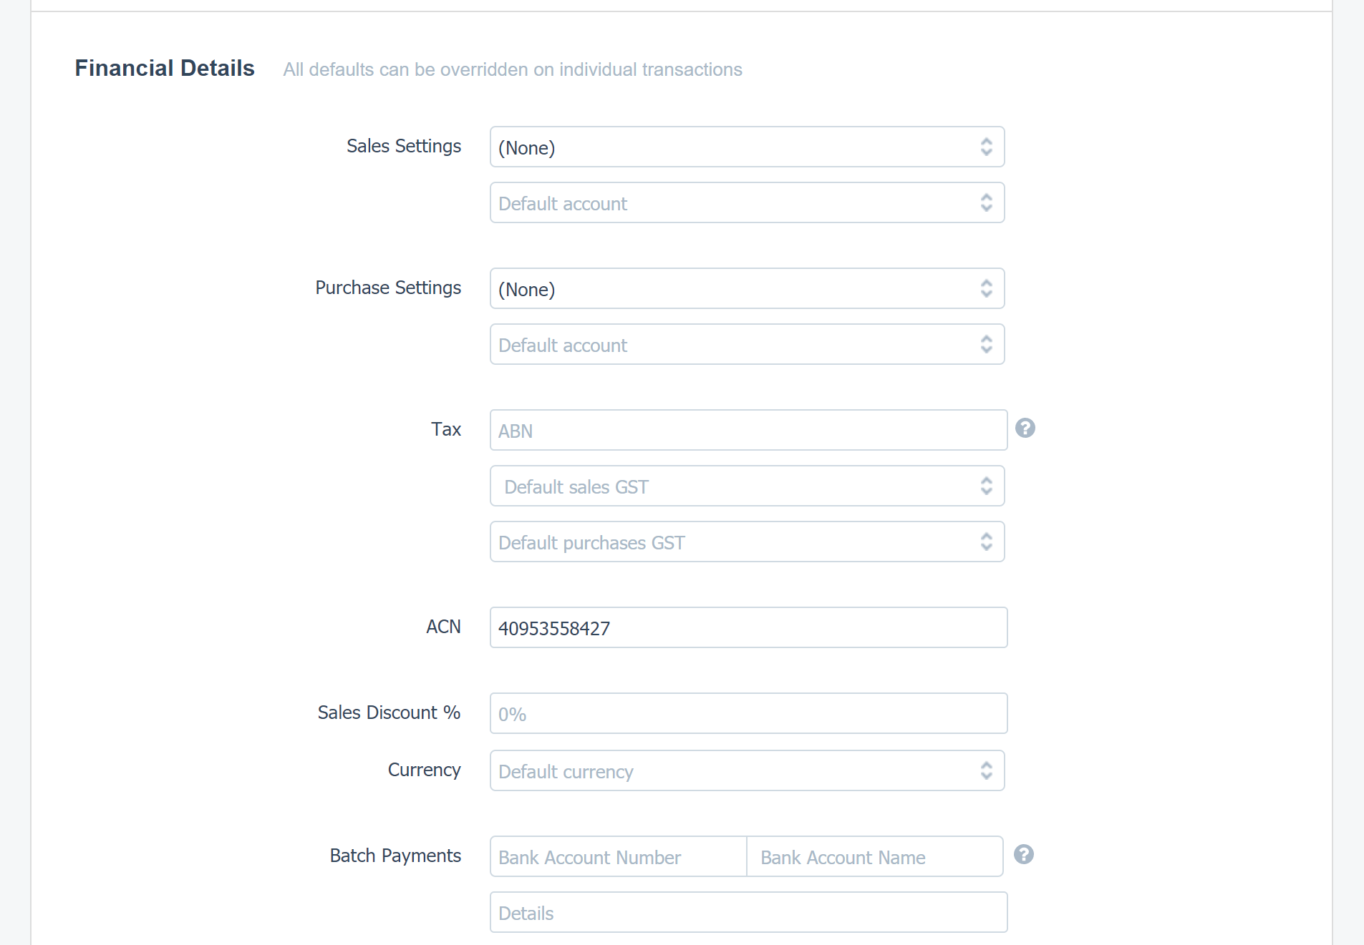Image resolution: width=1364 pixels, height=945 pixels.
Task: Click the batch payments Details field
Action: 748,912
